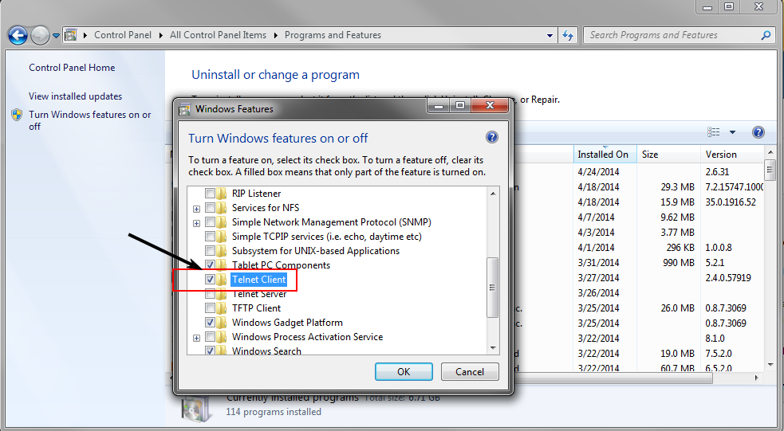Expand Windows Process Activation Service node
Image resolution: width=784 pixels, height=431 pixels.
point(196,338)
